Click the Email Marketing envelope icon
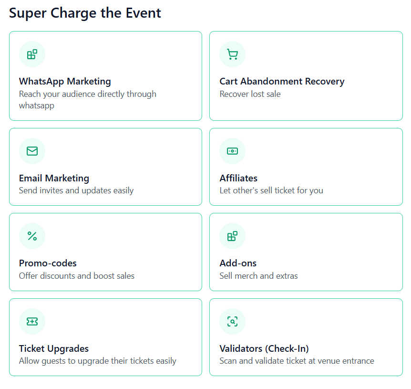 pyautogui.click(x=32, y=151)
